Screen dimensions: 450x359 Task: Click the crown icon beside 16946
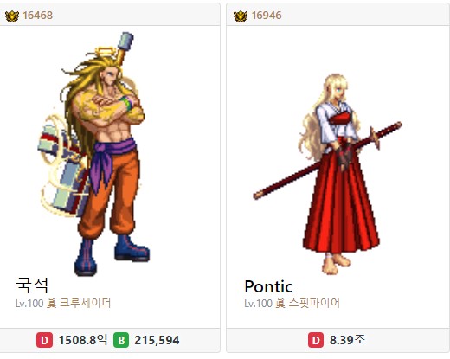click(x=241, y=16)
